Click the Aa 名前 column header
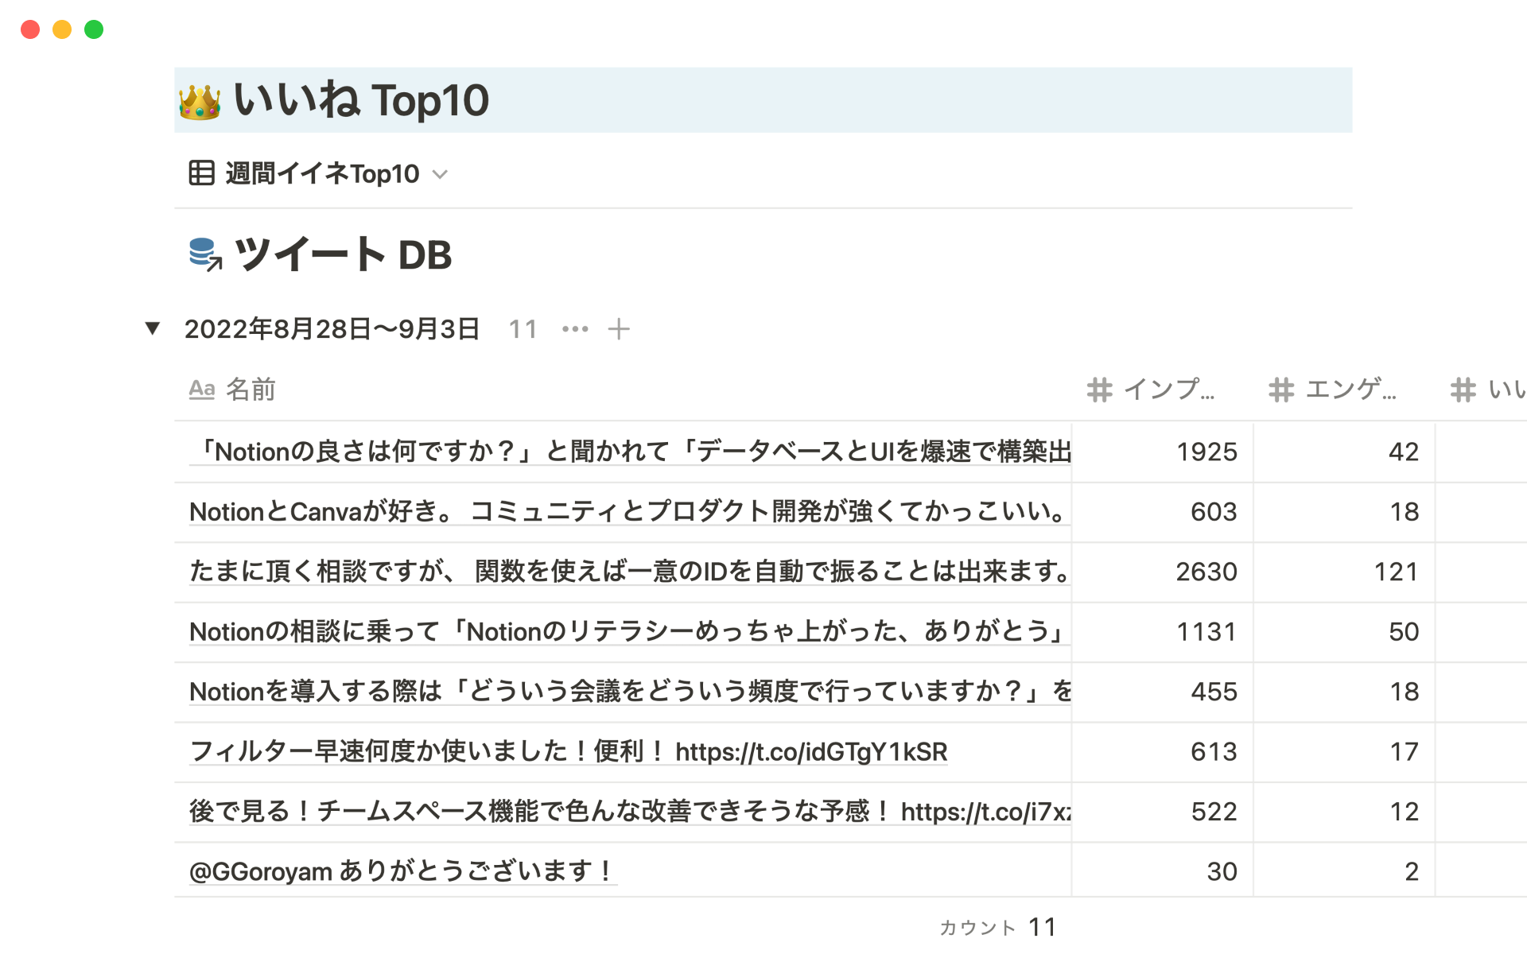This screenshot has height=954, width=1527. pyautogui.click(x=232, y=390)
